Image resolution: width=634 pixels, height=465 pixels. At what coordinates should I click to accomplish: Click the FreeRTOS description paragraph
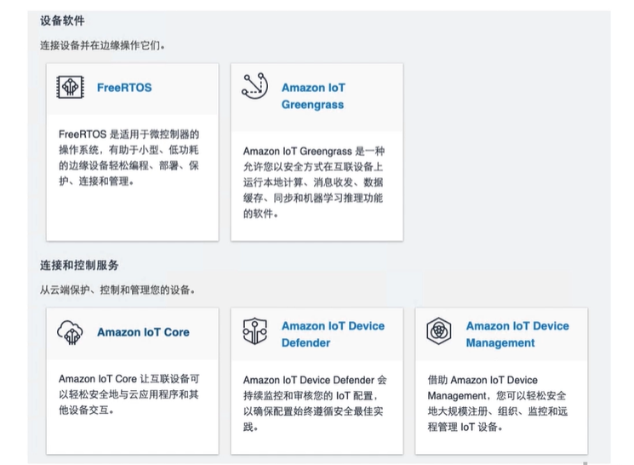pos(129,158)
